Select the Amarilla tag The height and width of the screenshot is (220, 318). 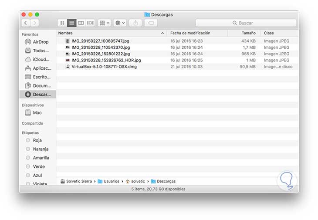click(x=38, y=158)
